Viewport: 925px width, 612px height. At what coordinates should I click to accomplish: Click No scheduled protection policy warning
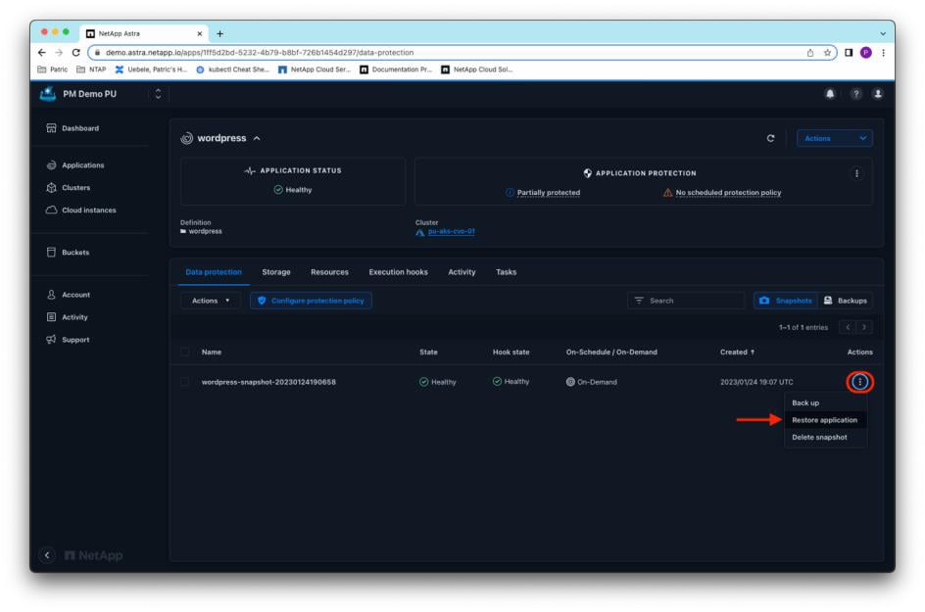coord(728,193)
